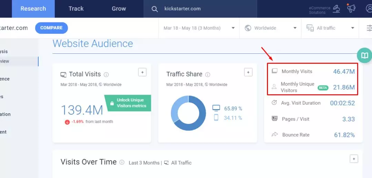
Task: Click the BETA badge
Action: 323,88
